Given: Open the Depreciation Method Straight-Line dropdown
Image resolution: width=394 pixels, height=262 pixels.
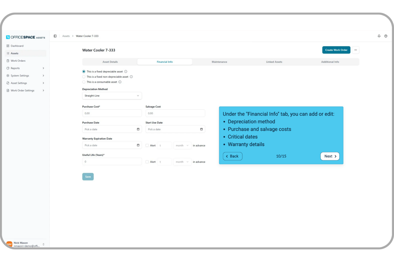Looking at the screenshot, I should pos(112,96).
